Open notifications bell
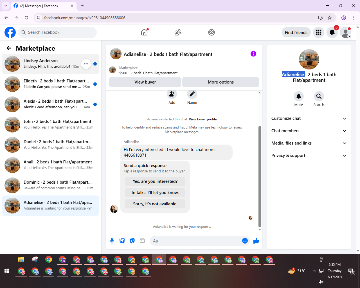Screen dimensions: 360x288 point(332,32)
